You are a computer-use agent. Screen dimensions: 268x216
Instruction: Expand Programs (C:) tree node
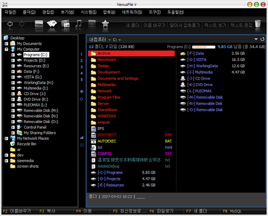click(13, 55)
